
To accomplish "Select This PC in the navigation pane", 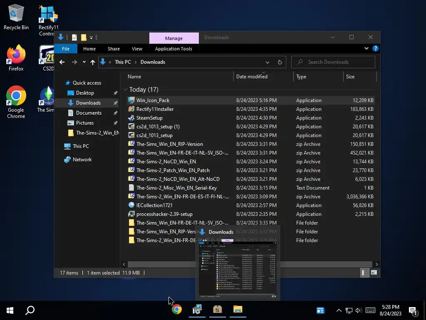I will tap(81, 146).
